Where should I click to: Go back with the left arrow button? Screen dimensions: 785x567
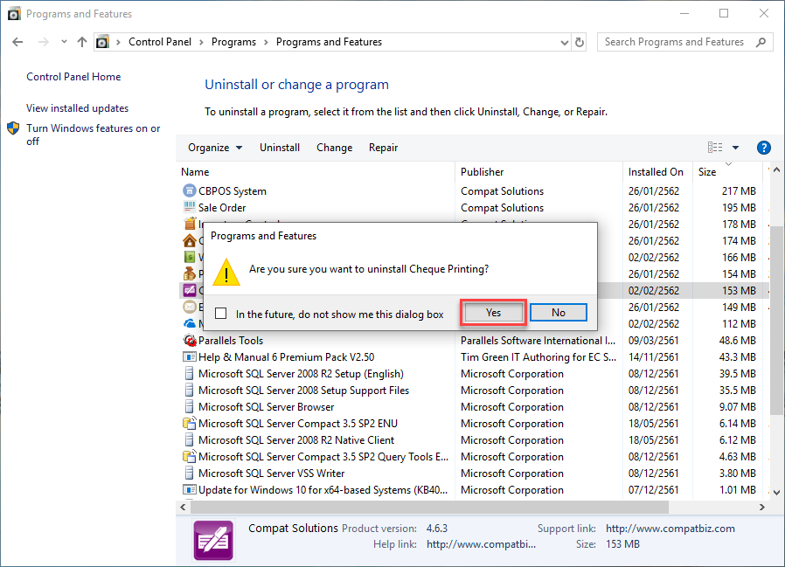pos(17,42)
